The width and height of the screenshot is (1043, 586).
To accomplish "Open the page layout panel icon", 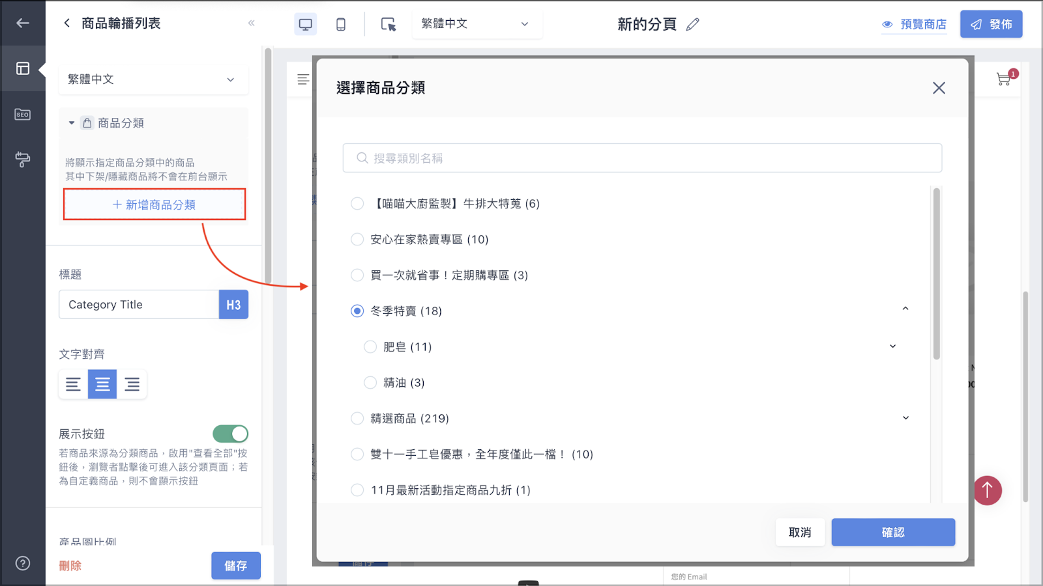I will [23, 68].
